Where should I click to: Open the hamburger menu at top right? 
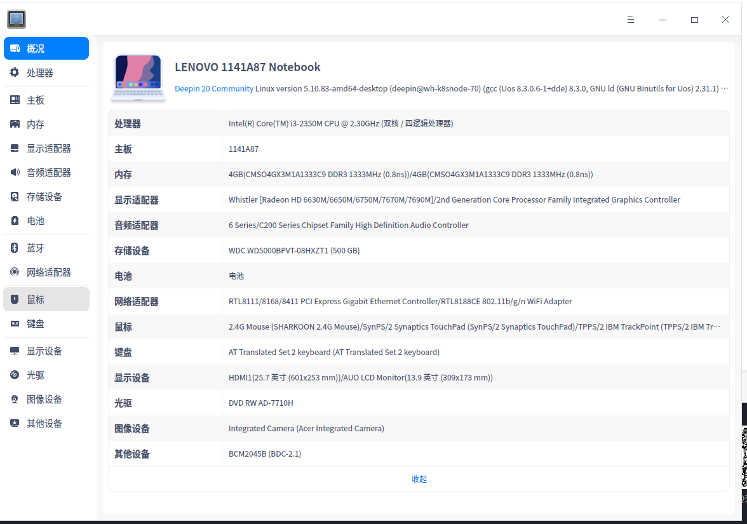pos(631,20)
